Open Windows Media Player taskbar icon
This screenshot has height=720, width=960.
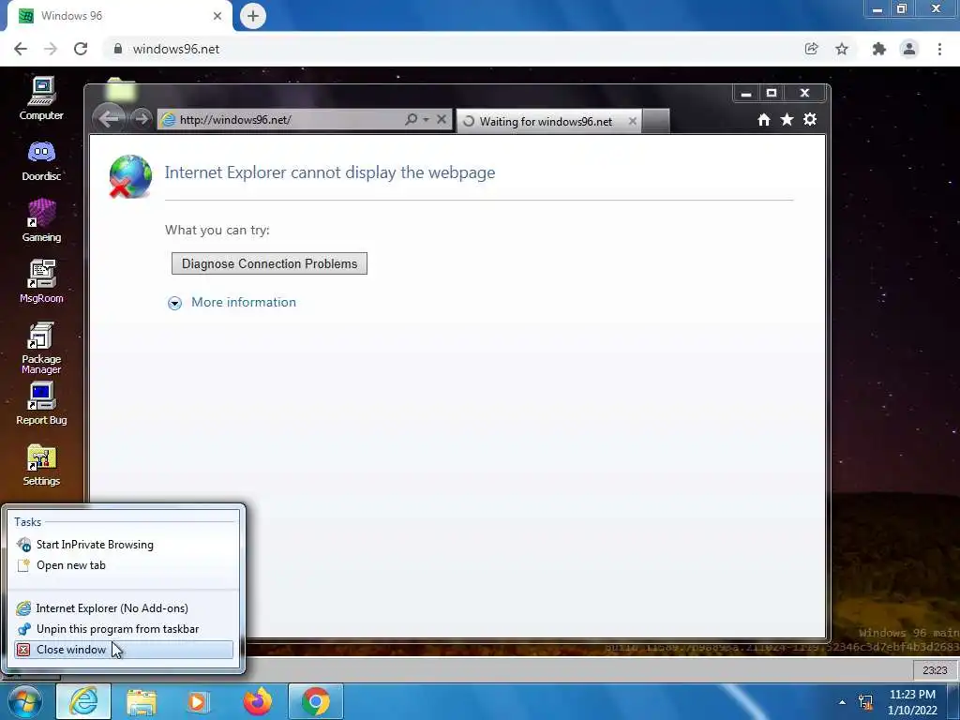tap(197, 702)
